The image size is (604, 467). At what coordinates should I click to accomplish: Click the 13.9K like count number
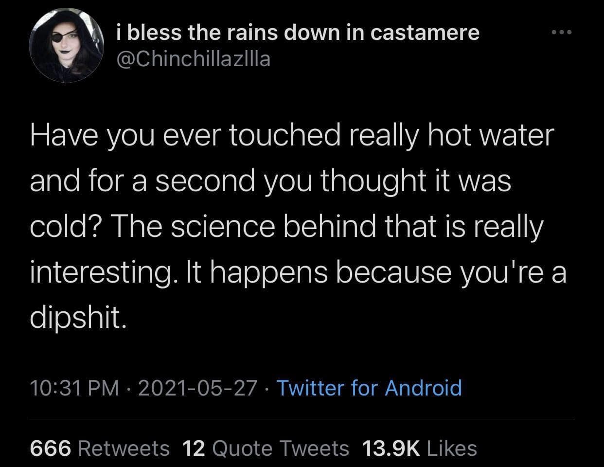coord(391,448)
